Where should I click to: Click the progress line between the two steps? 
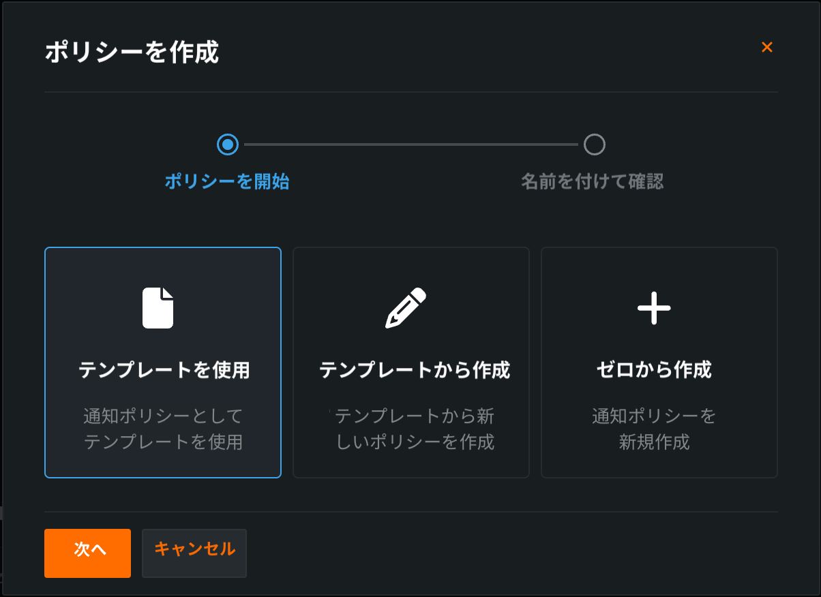(411, 144)
